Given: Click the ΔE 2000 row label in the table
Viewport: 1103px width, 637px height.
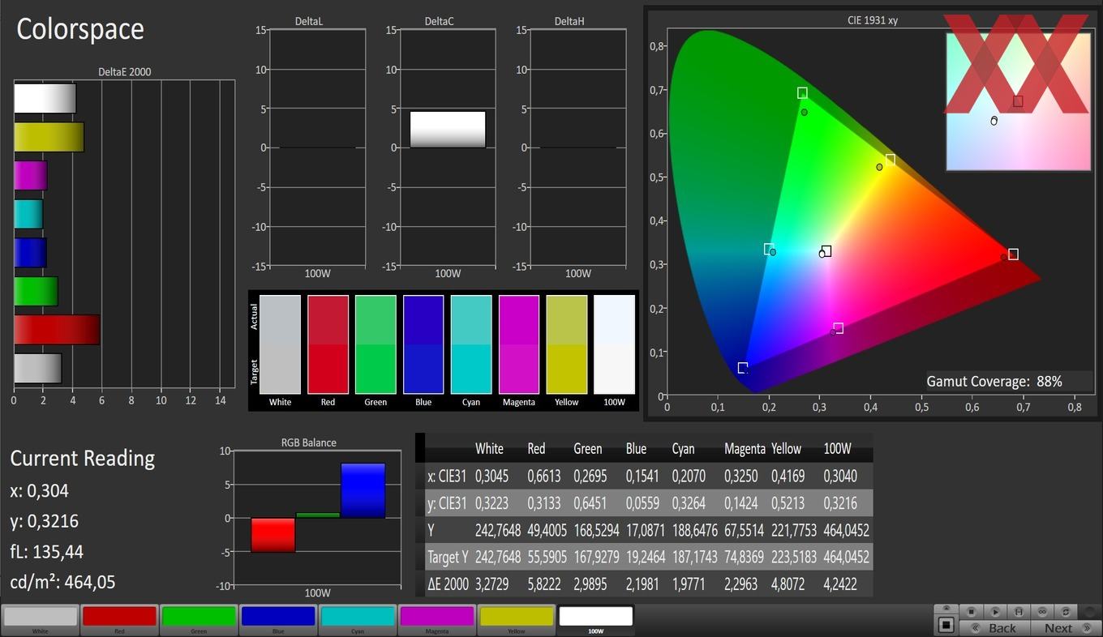Looking at the screenshot, I should [448, 584].
